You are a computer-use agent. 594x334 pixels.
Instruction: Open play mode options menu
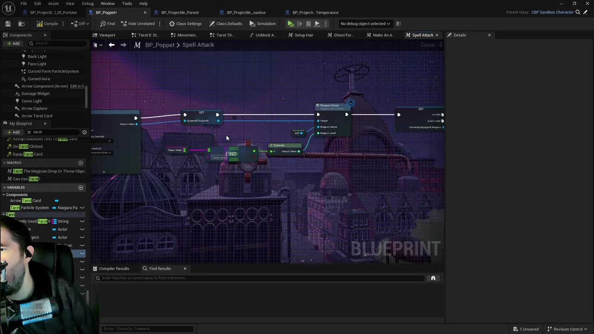[x=325, y=24]
